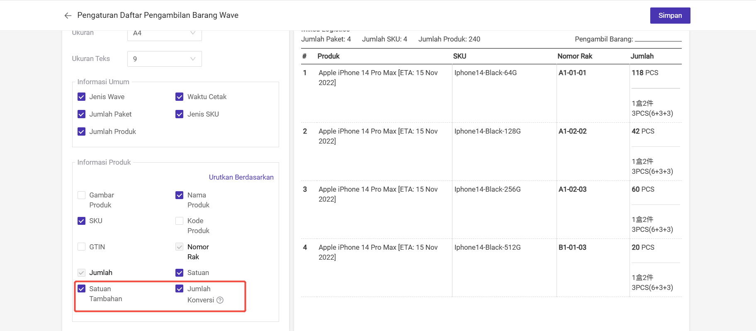756x331 pixels.
Task: Enable the GTIN checkbox
Action: pyautogui.click(x=81, y=247)
